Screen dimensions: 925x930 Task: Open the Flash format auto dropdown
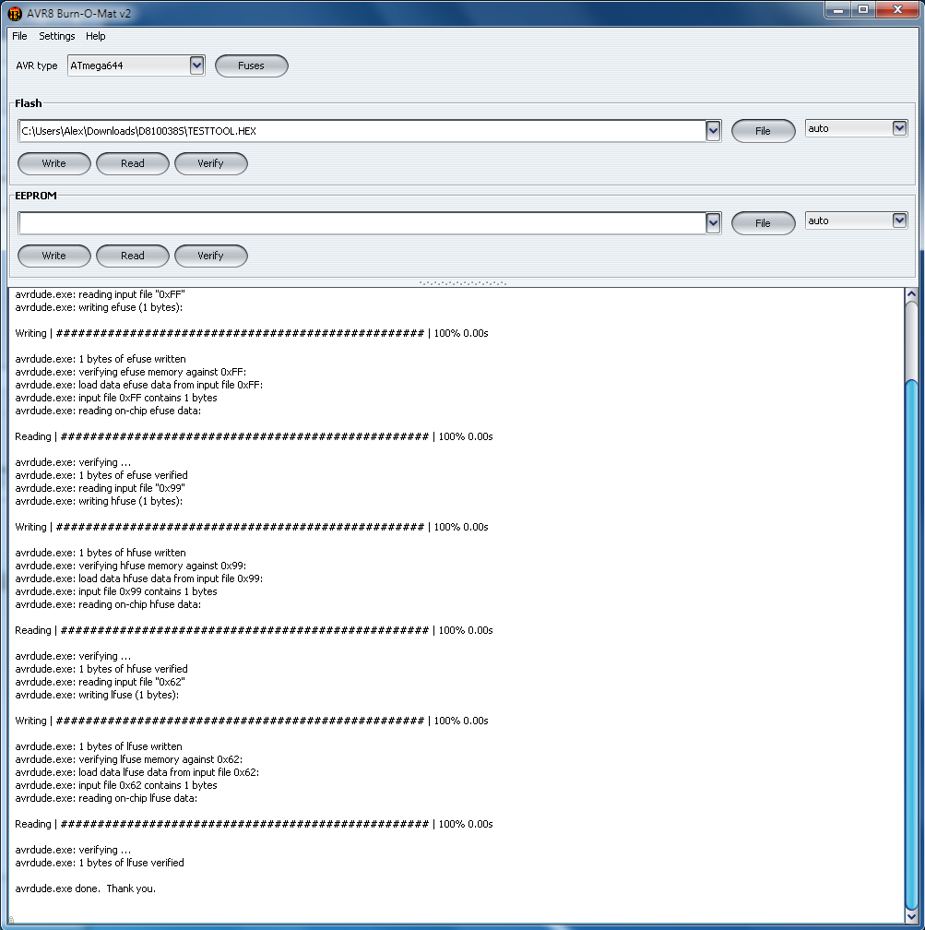click(856, 128)
